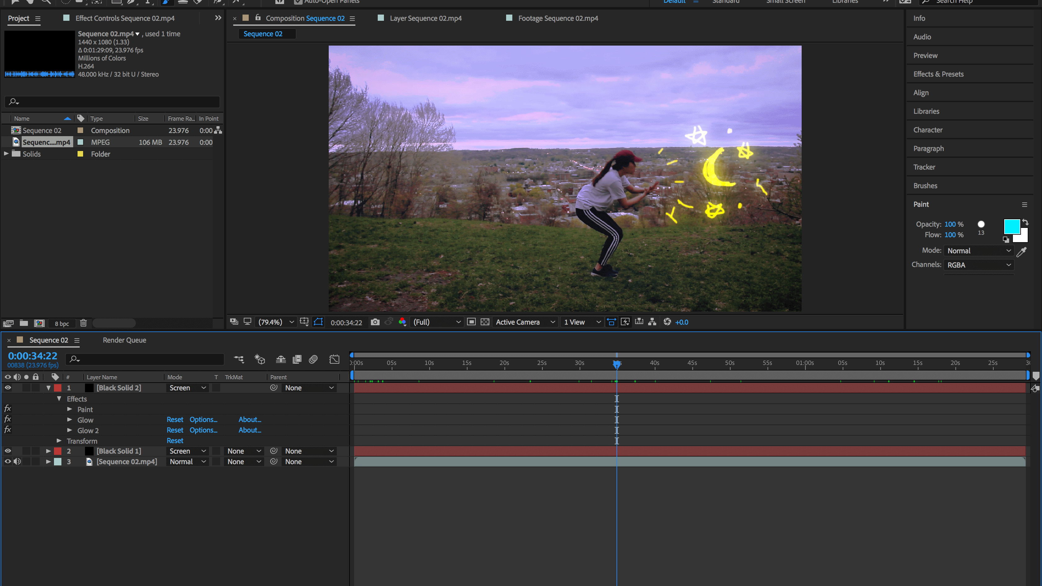Expand the Solids folder in Project
The image size is (1042, 586).
click(x=6, y=154)
